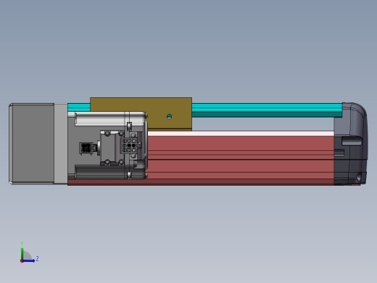Select the dark gray motor body

pos(31,144)
